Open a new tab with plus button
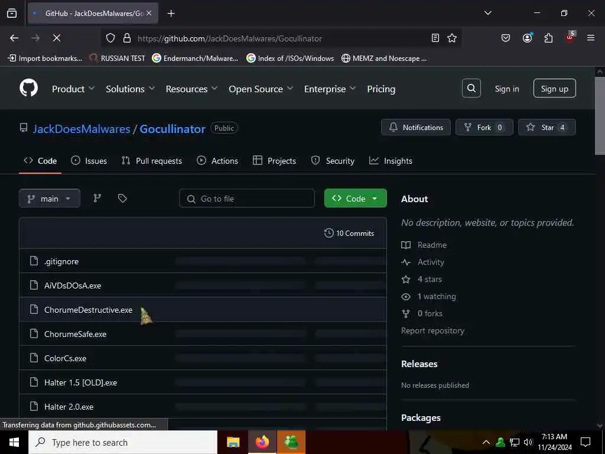The image size is (605, 454). coord(171,14)
